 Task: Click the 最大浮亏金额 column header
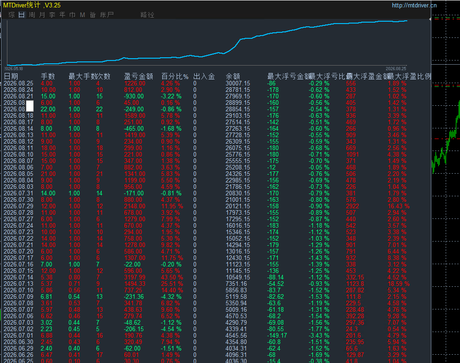(x=288, y=77)
